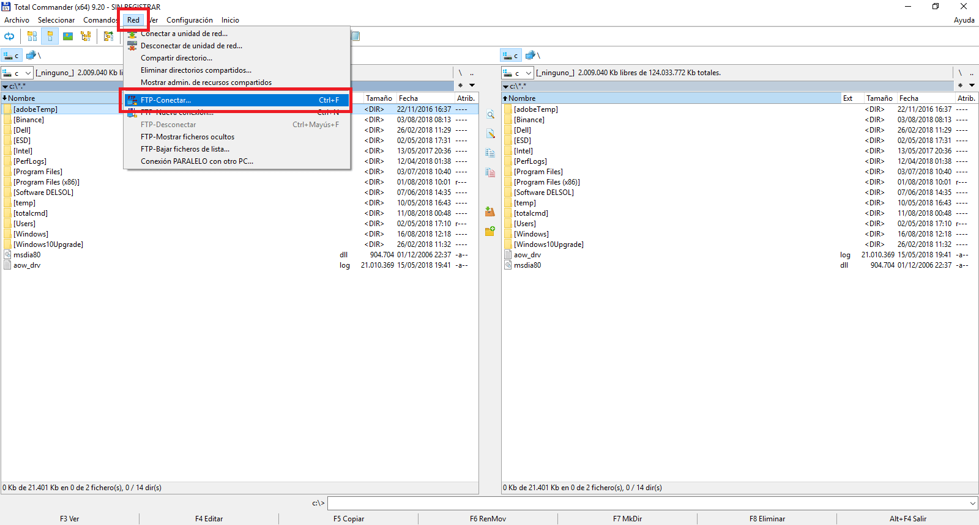
Task: Expand right panel directory history arrow
Action: tap(972, 86)
